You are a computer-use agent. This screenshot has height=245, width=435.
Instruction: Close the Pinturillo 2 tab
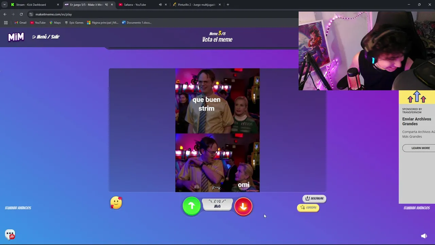click(220, 5)
